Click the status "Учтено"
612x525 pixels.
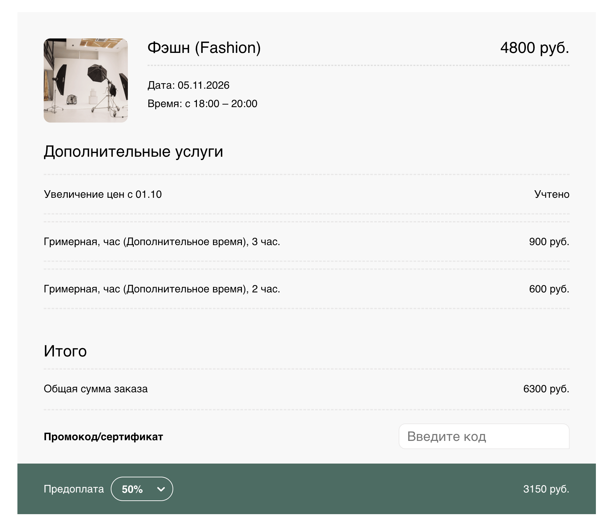tap(552, 194)
